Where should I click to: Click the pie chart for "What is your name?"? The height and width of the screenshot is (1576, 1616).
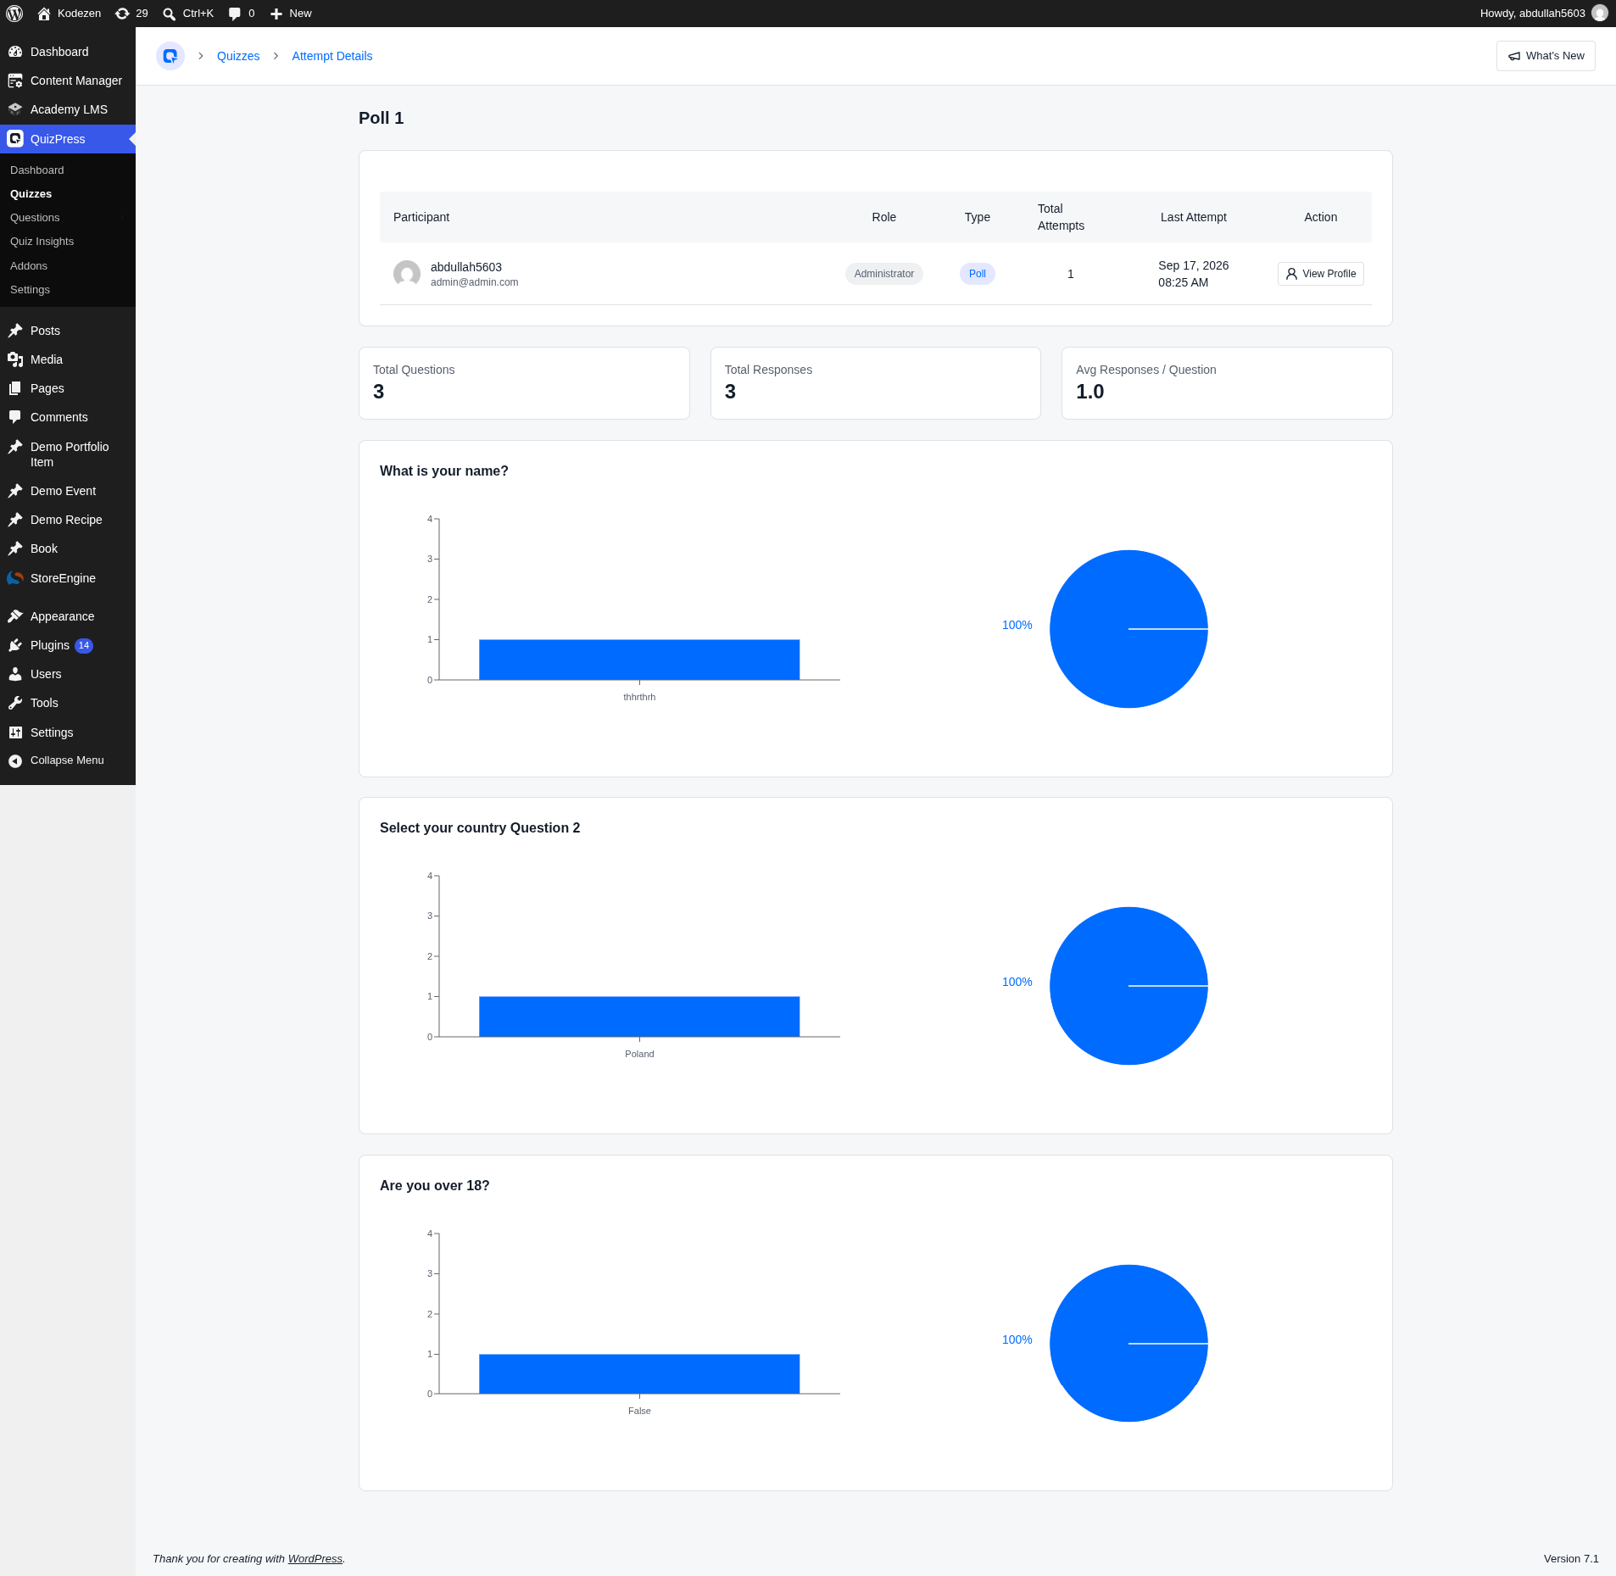coord(1128,629)
